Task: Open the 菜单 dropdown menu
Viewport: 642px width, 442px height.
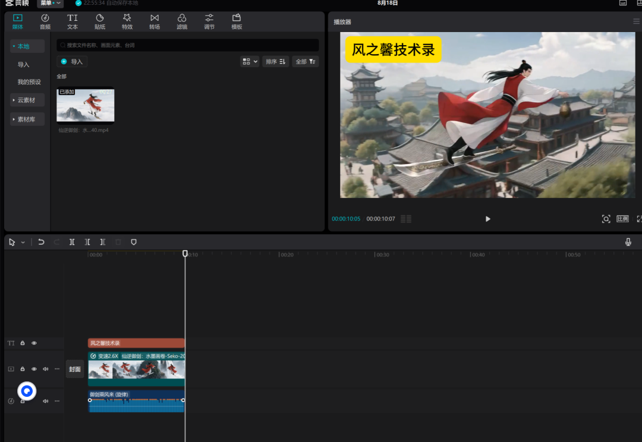Action: (51, 3)
